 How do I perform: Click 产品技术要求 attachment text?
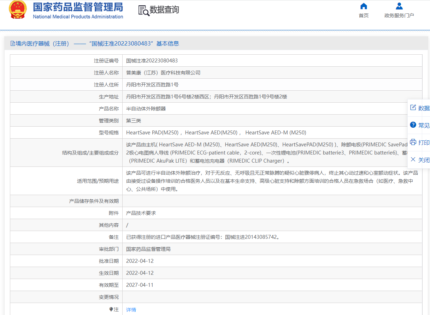pos(141,213)
